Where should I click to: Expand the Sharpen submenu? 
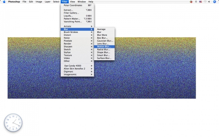[x=77, y=46]
